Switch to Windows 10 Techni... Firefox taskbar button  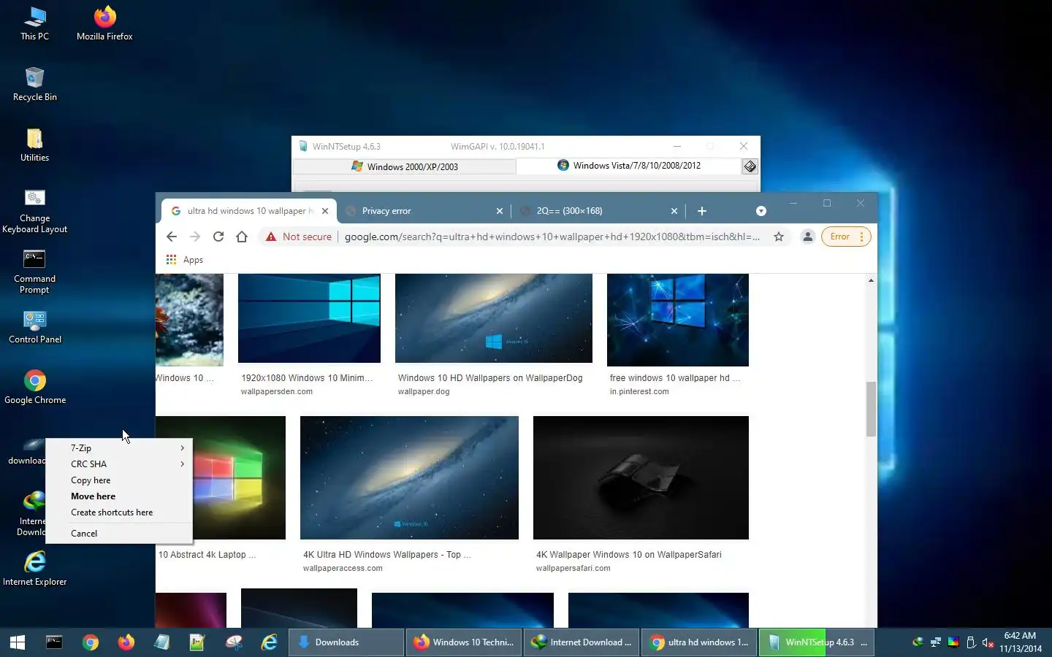click(464, 642)
